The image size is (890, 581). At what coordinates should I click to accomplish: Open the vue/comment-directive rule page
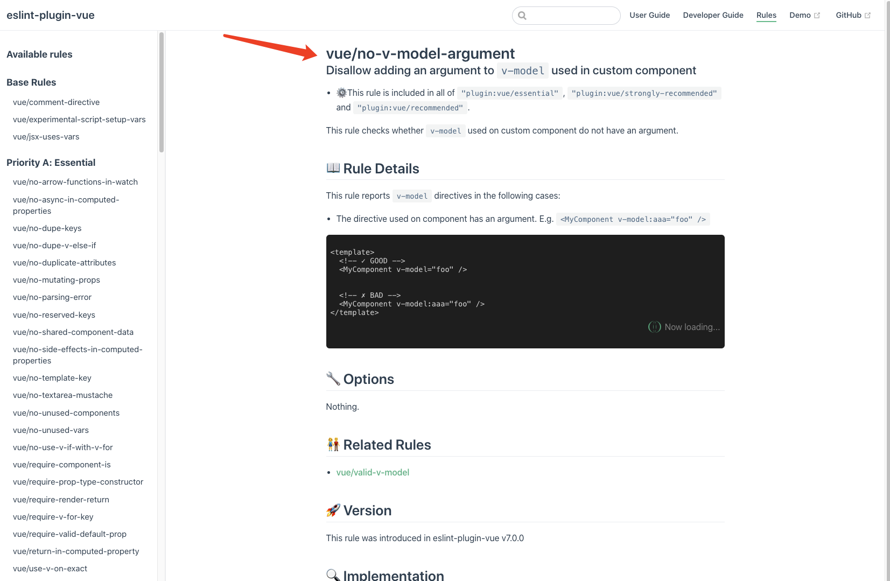click(56, 102)
